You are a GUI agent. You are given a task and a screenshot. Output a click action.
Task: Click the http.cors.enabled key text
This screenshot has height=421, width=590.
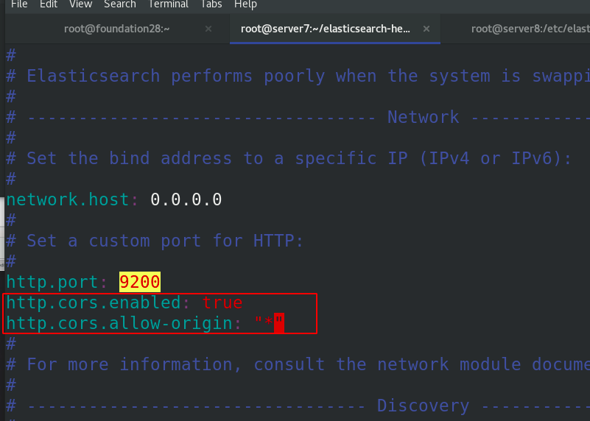[x=94, y=303]
